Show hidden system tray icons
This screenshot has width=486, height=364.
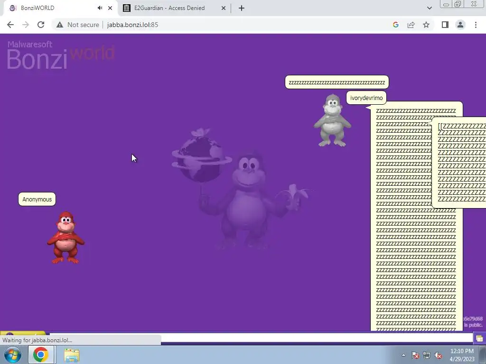click(403, 355)
